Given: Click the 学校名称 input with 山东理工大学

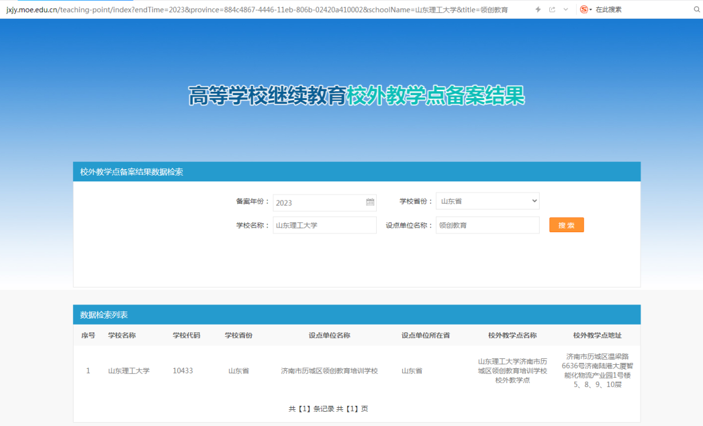Looking at the screenshot, I should (325, 225).
